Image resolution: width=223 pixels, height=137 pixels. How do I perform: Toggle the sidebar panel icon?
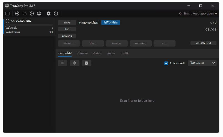(7, 13)
